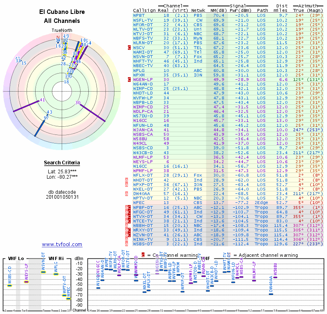This screenshot has height=314, width=327.
Task: Select the WINK-TV callsign entry
Action: 143,239
